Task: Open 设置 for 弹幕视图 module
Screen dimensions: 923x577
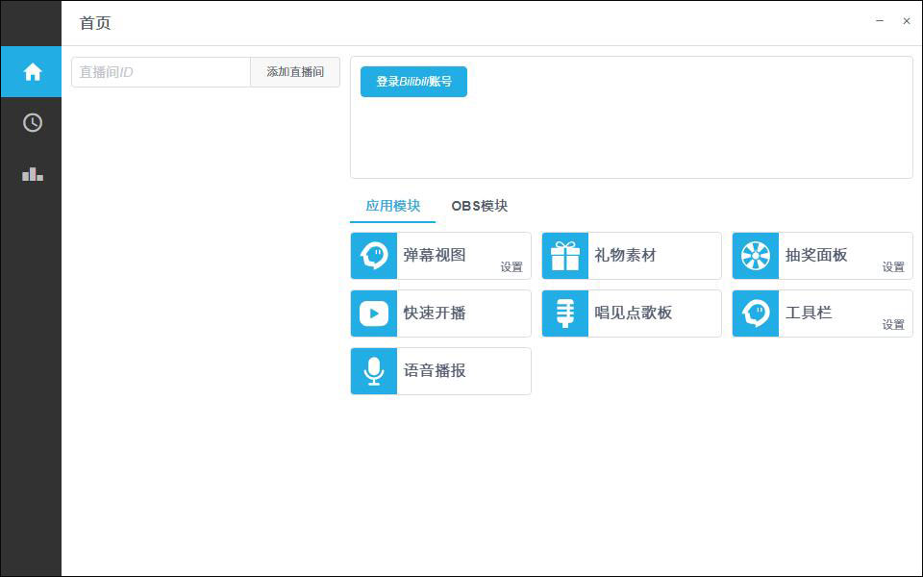Action: [511, 267]
